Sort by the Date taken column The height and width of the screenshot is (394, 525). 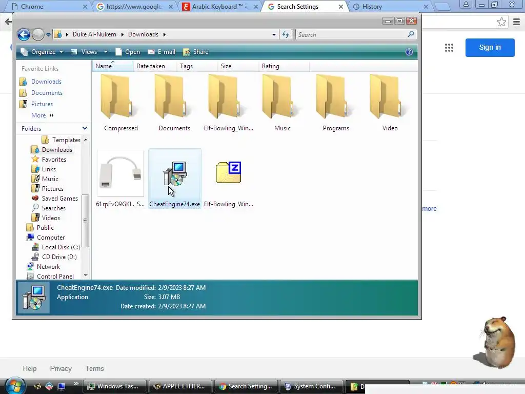click(x=155, y=66)
